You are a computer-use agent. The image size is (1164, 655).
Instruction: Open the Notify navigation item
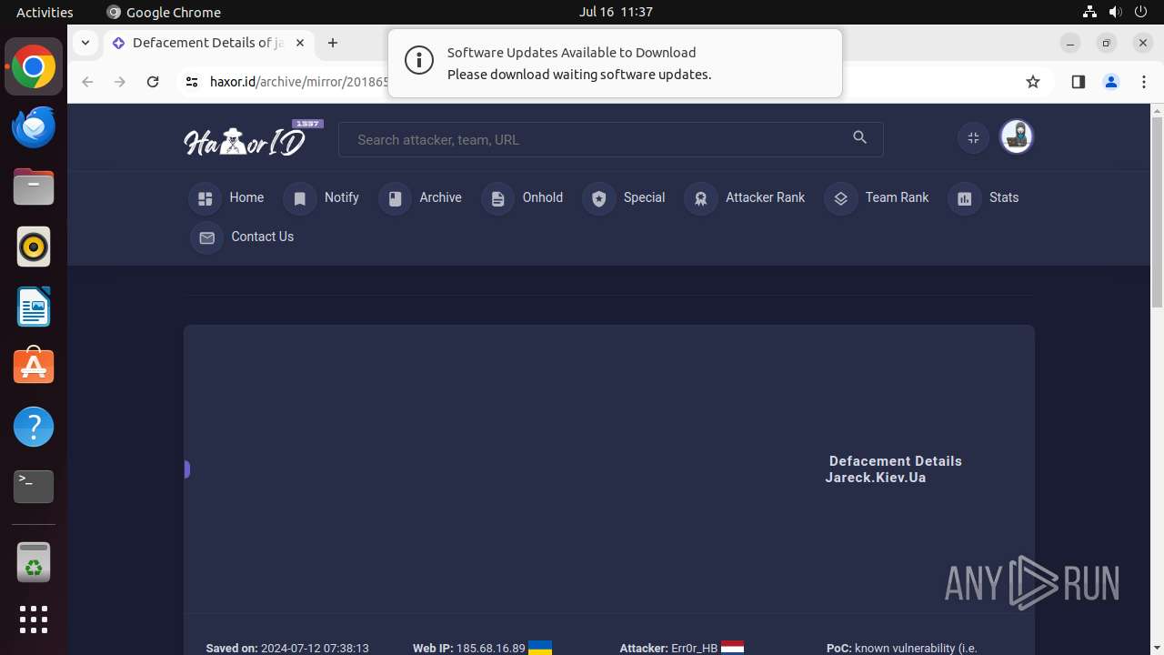click(322, 198)
